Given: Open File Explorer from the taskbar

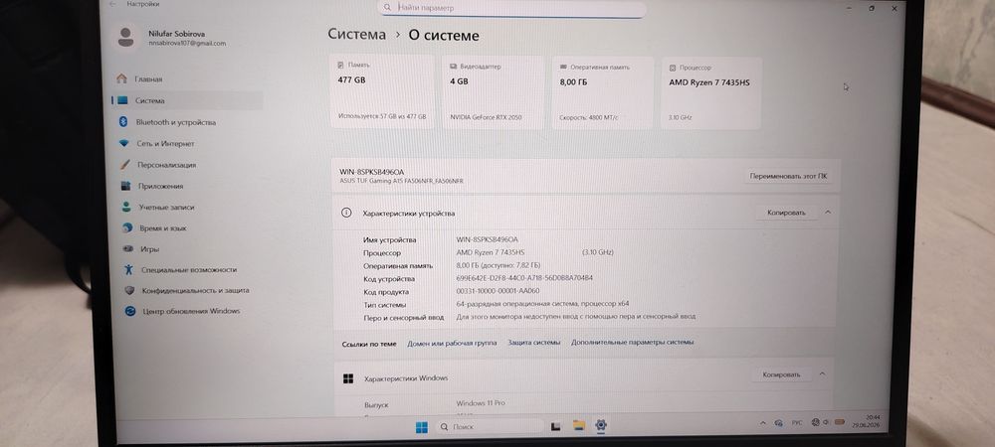Looking at the screenshot, I should pos(578,425).
